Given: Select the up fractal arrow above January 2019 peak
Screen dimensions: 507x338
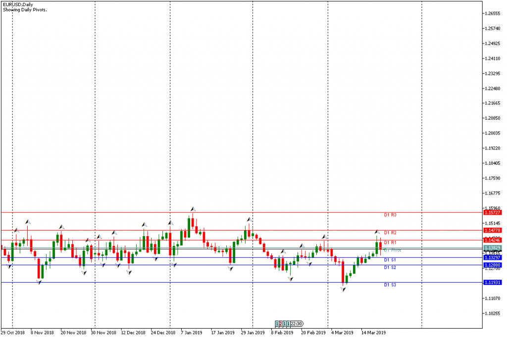Looking at the screenshot, I should [x=193, y=209].
